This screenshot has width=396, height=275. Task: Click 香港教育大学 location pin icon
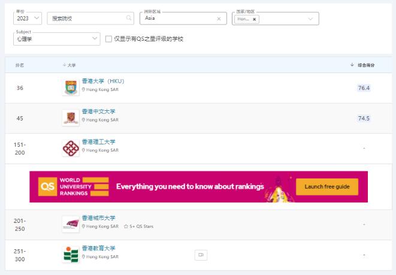(x=83, y=256)
